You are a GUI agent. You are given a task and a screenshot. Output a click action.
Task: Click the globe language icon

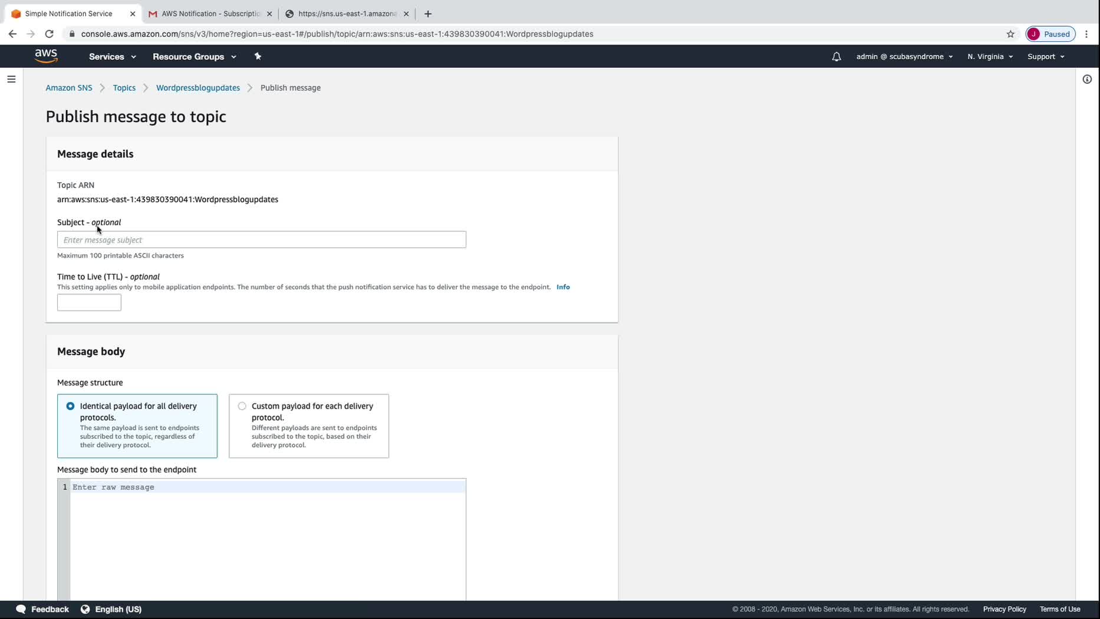coord(85,609)
